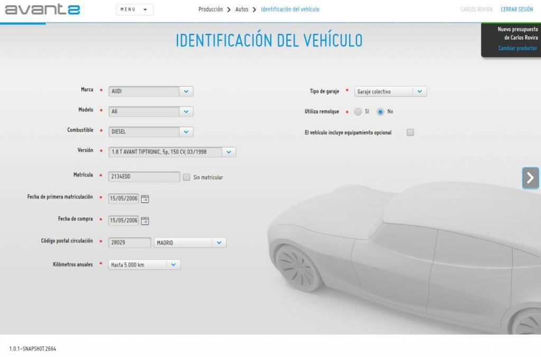Open the Marca dropdown showing AUDI
Image resolution: width=541 pixels, height=357 pixels.
185,91
